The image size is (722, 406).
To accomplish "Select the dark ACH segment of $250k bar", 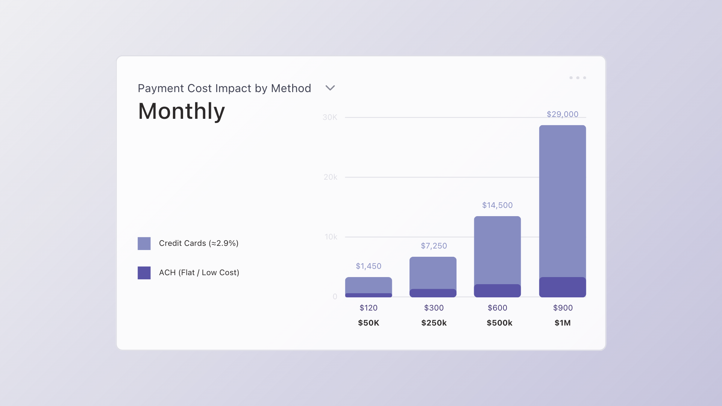I will pyautogui.click(x=433, y=293).
